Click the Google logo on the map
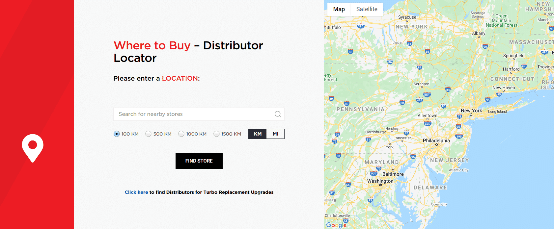Screen dimensions: 554x229 coord(336,225)
